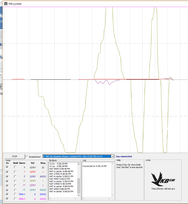Select the '21 Dn - 5:58:29 PM' entry

click(58, 164)
